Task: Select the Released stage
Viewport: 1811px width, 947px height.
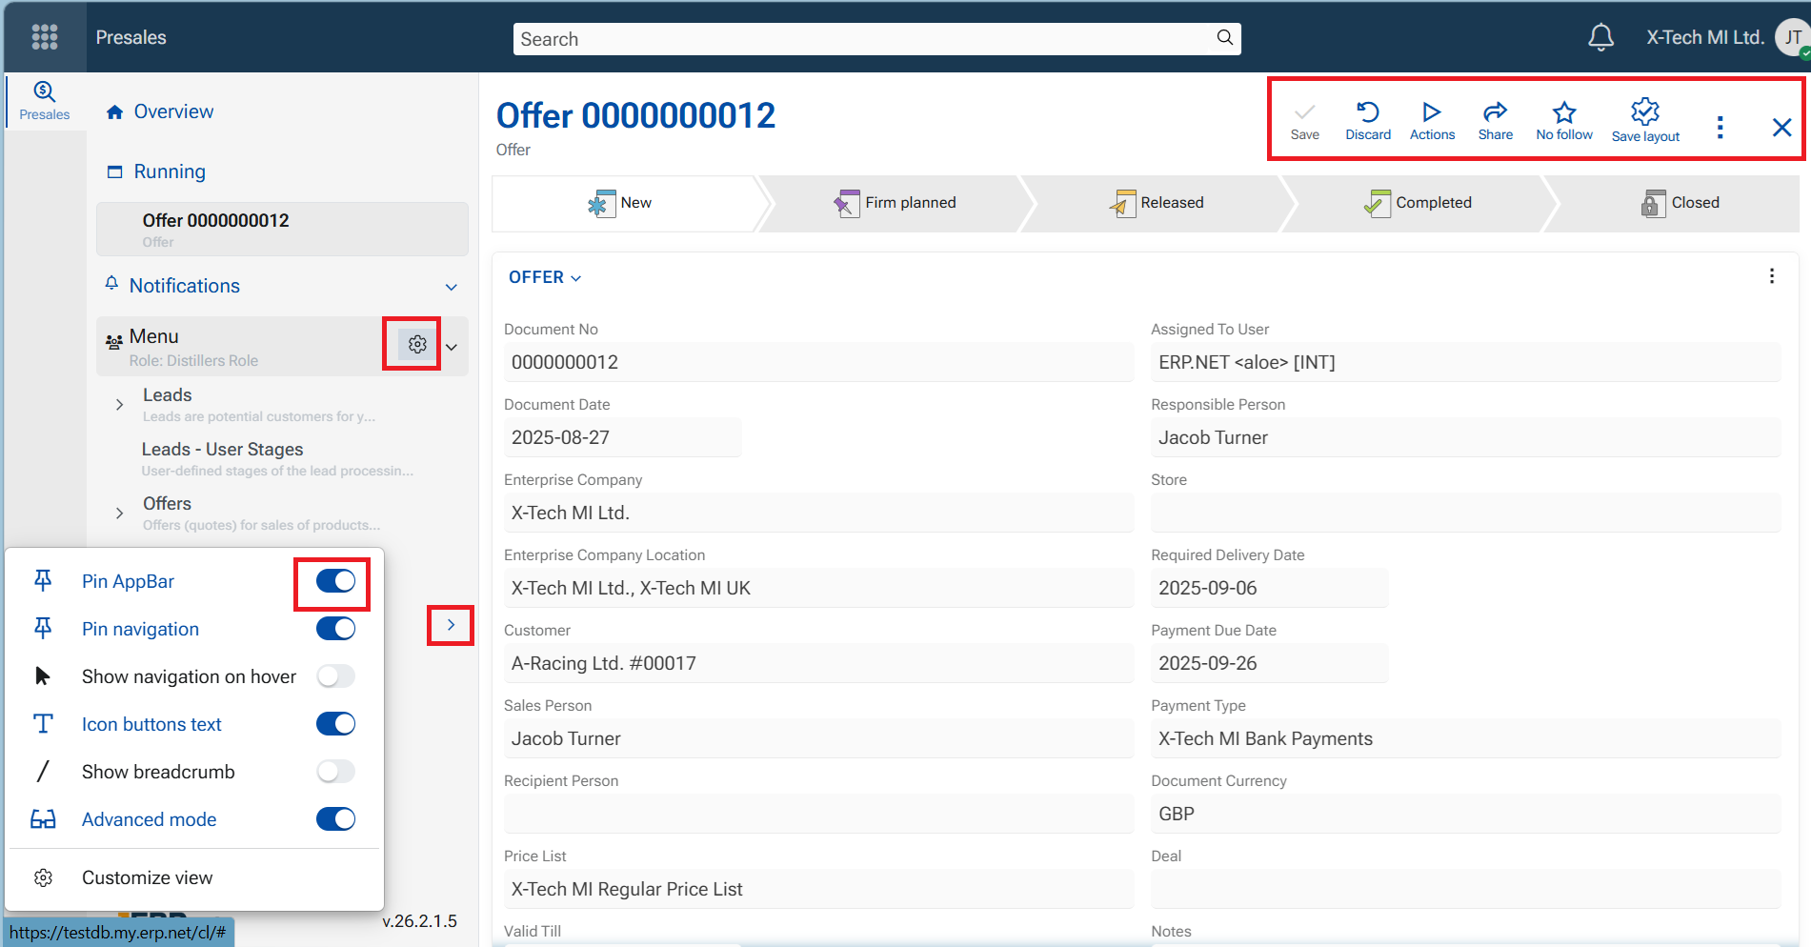Action: [1157, 203]
